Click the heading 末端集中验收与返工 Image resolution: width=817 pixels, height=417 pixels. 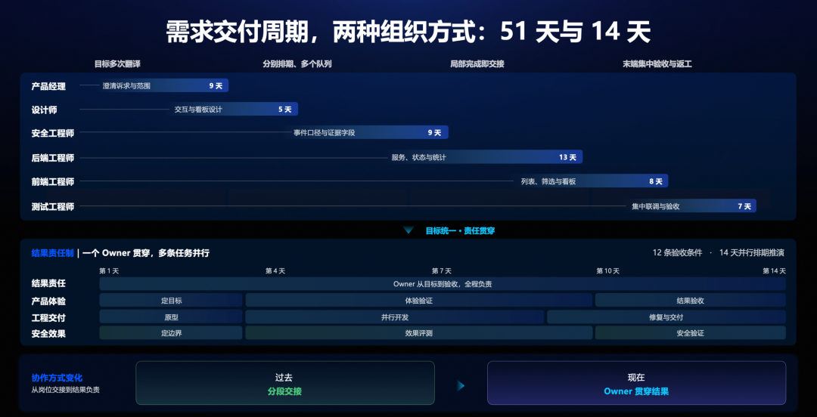pyautogui.click(x=657, y=64)
